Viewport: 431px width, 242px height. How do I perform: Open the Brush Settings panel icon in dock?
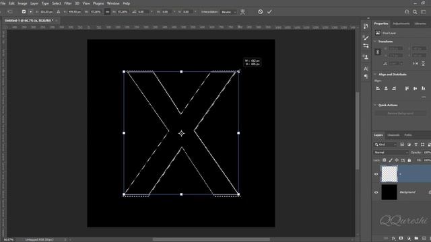(x=366, y=46)
